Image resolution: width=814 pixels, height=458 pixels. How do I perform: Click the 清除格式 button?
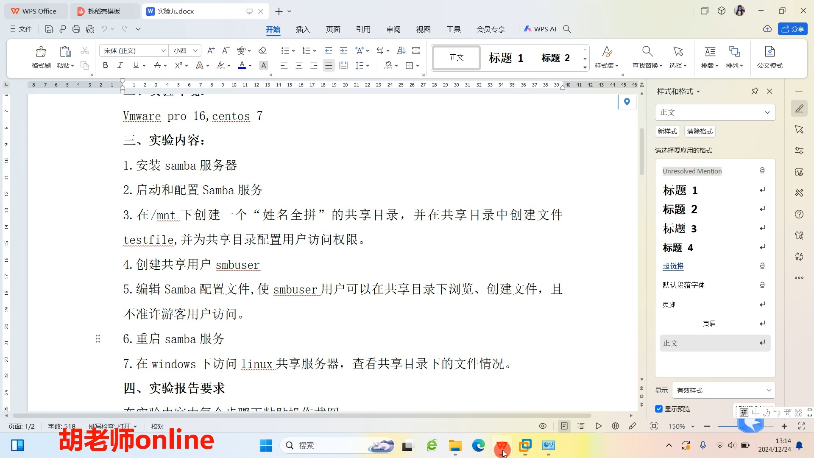coord(700,131)
